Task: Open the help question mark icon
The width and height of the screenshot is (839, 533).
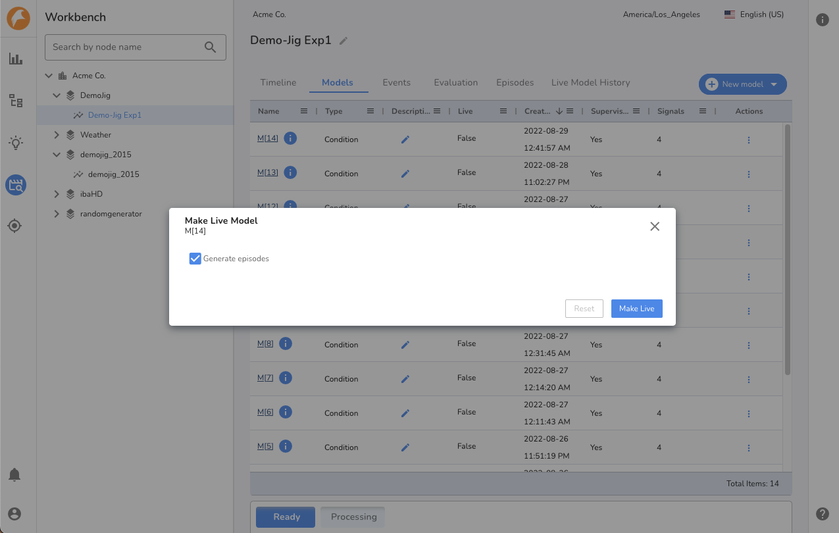Action: [823, 514]
